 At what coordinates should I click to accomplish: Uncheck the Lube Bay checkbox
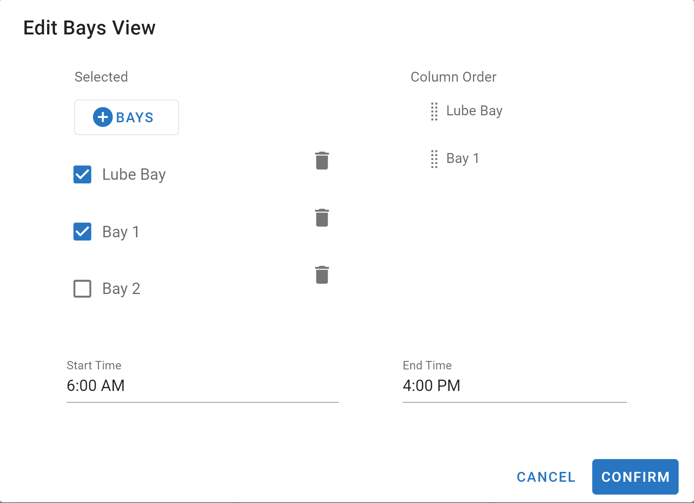pyautogui.click(x=82, y=174)
